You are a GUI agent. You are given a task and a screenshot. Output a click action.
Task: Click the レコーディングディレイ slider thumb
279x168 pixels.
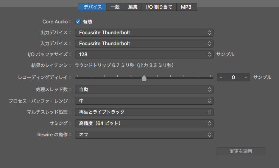point(144,78)
